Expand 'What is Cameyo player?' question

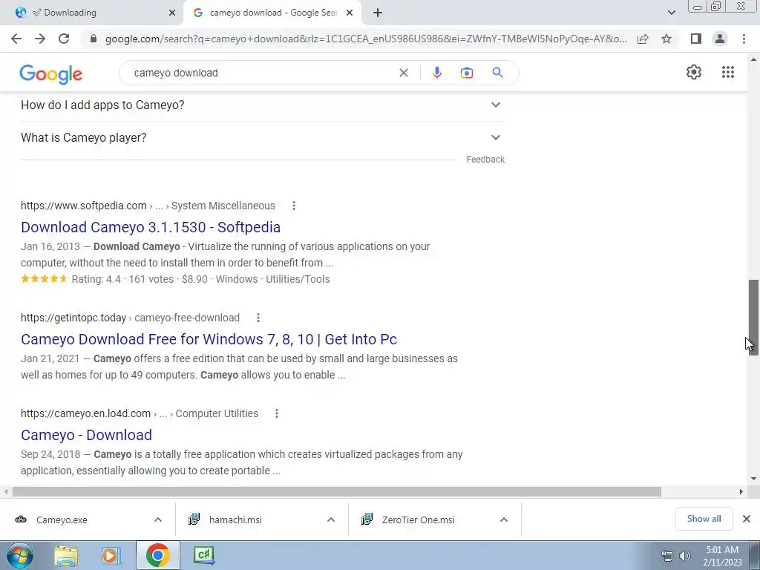pos(262,137)
